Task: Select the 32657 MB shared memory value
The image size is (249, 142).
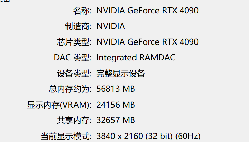Action: [116, 120]
